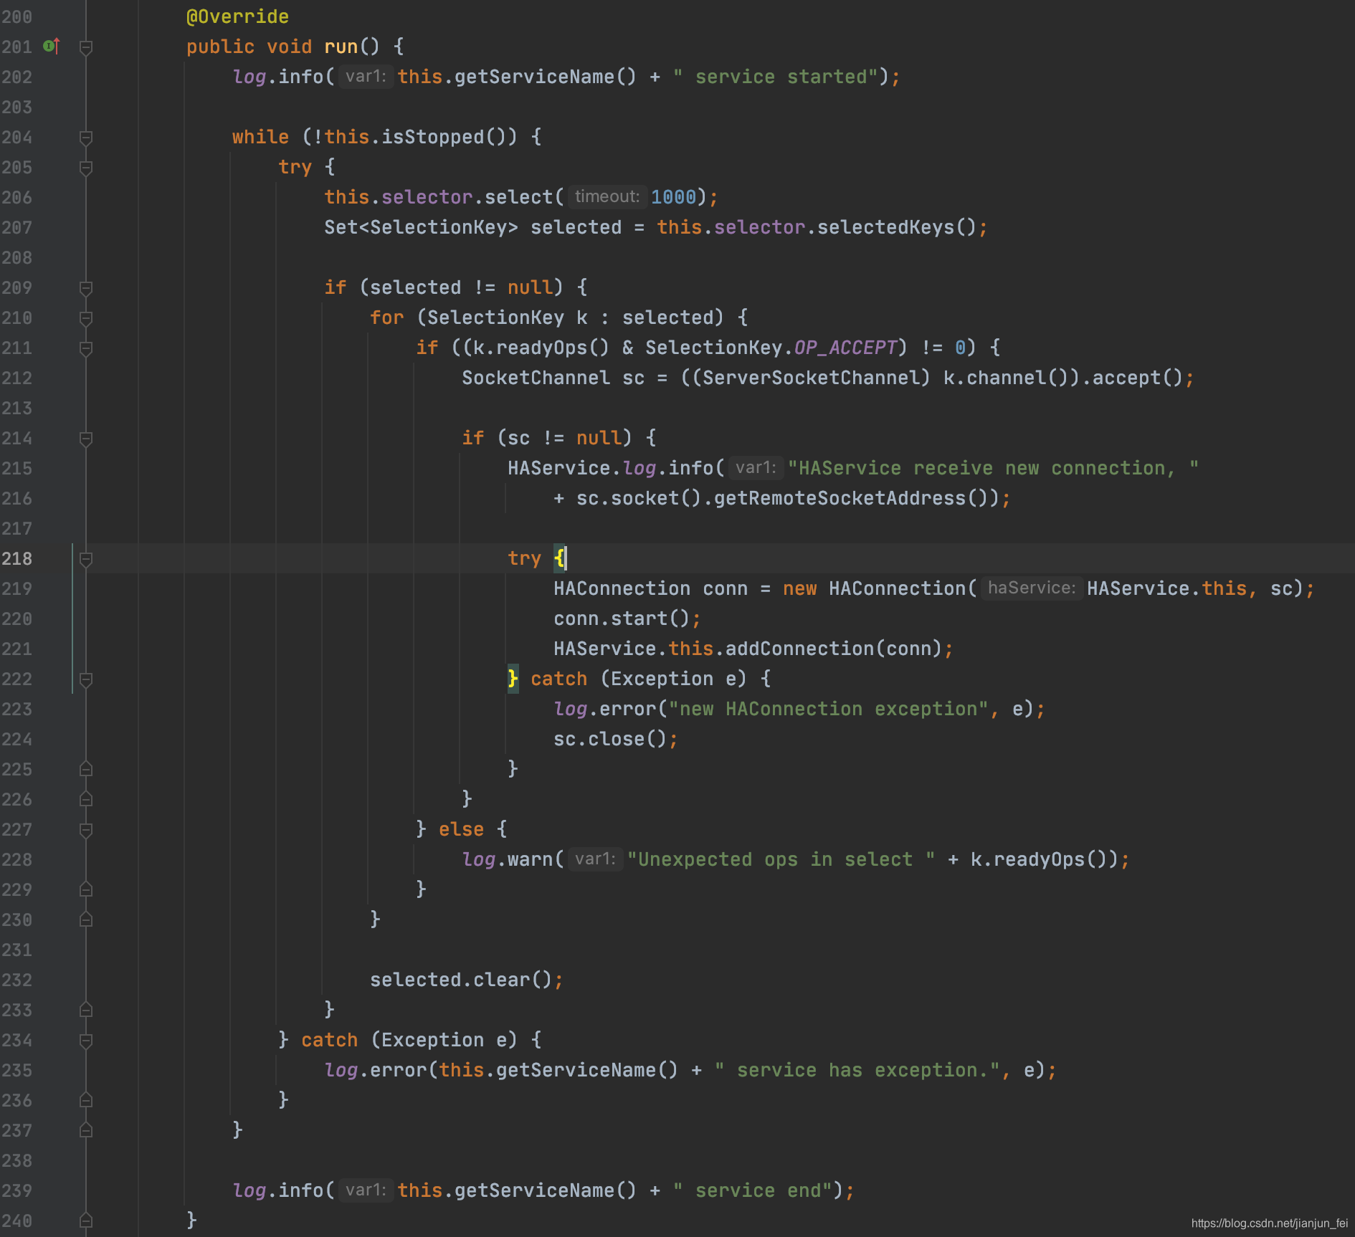1355x1237 pixels.
Task: Click the fold end marker on line 236
Action: (x=86, y=1100)
